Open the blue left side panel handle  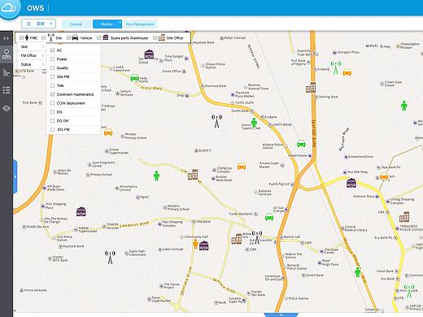(x=15, y=176)
